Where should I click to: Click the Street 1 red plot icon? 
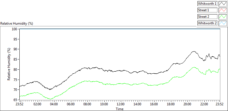coord(223,10)
